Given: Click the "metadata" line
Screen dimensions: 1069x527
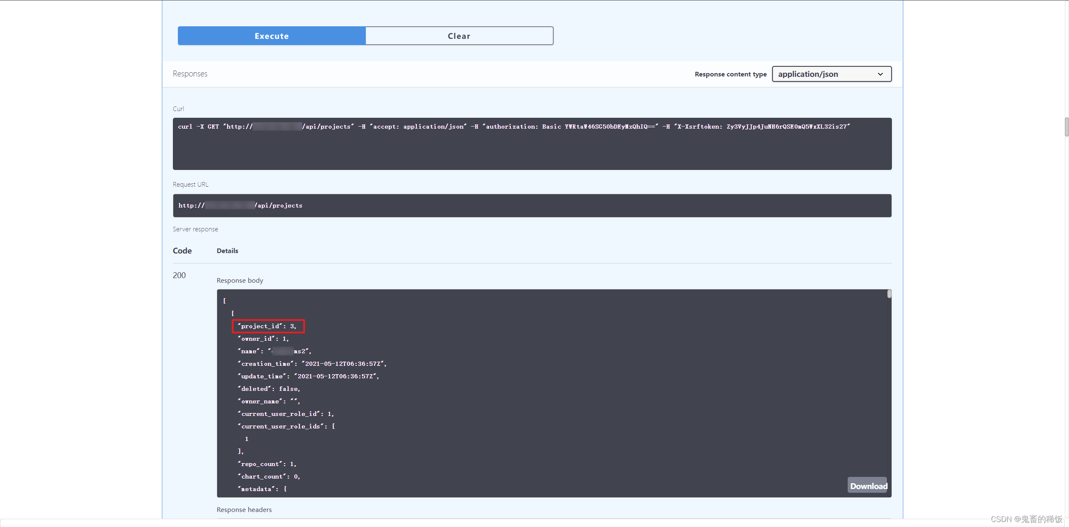Looking at the screenshot, I should pos(262,489).
